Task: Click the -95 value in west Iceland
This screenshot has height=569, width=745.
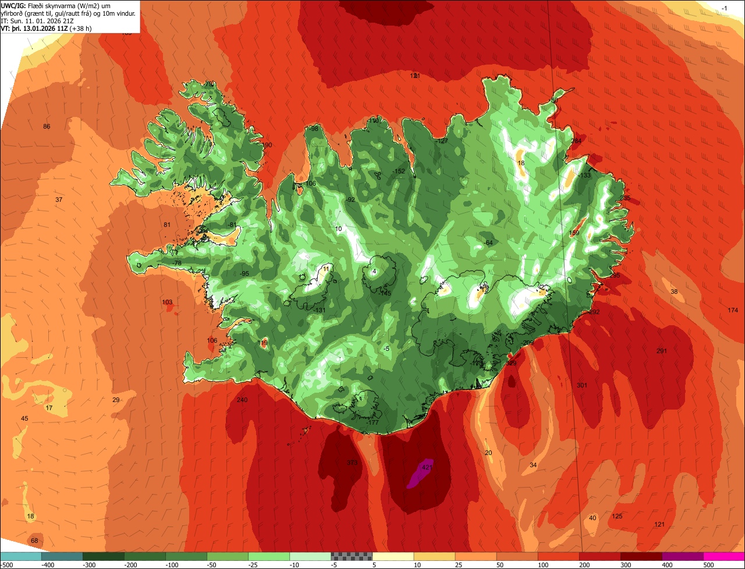Action: pyautogui.click(x=244, y=273)
